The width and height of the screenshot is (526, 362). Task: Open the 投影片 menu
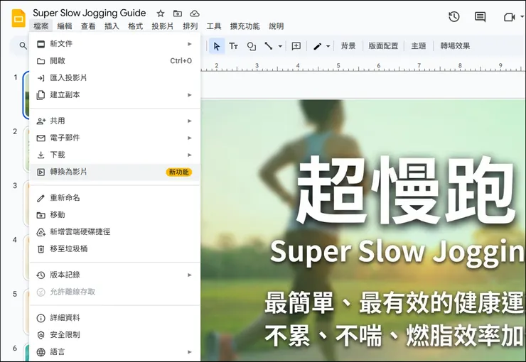(163, 26)
